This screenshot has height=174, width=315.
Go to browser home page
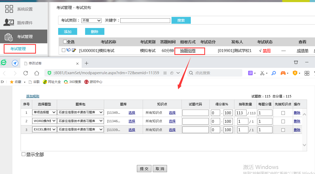pos(36,73)
